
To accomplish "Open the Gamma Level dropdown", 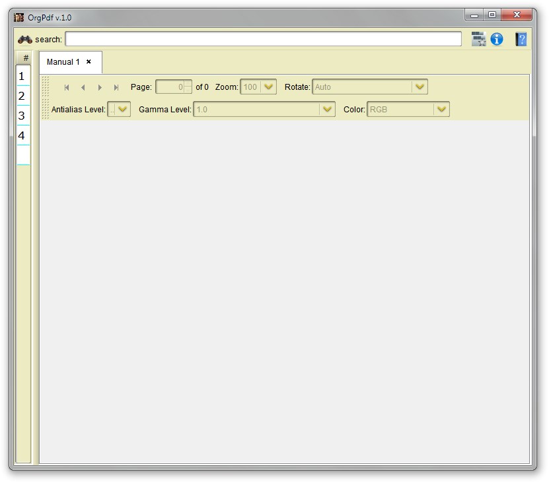I will (x=264, y=109).
